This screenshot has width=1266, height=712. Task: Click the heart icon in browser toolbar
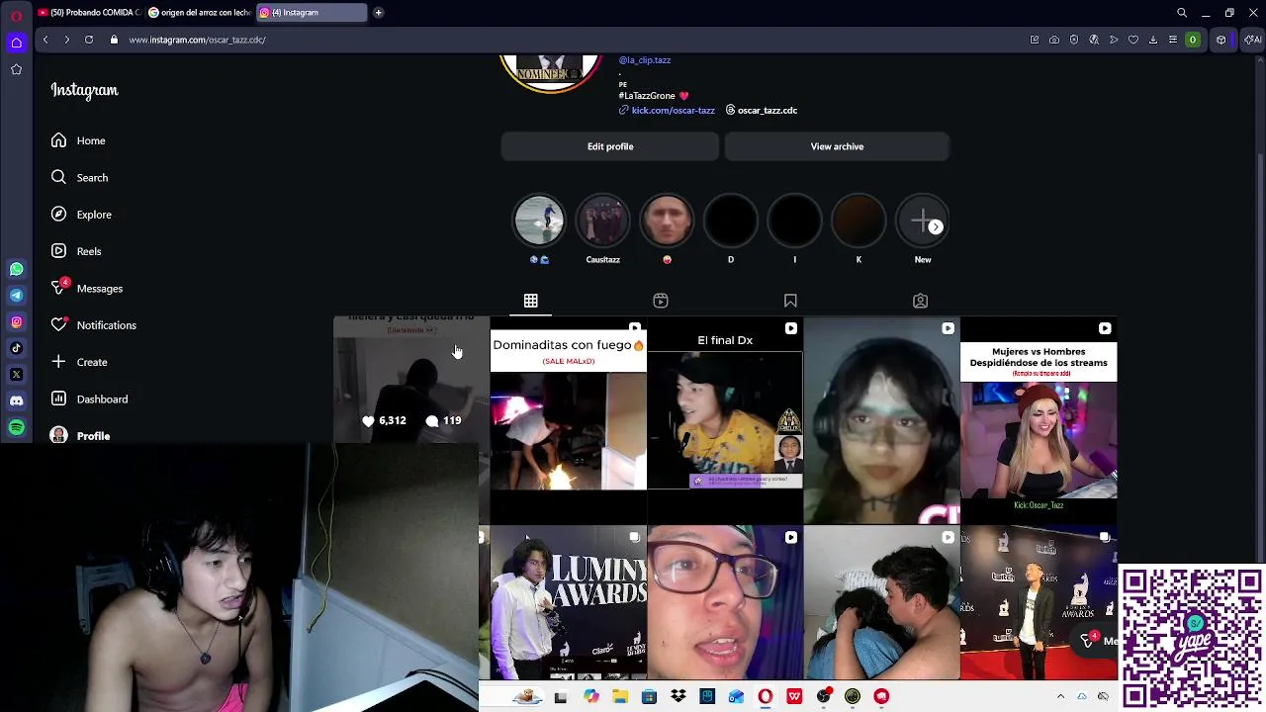coord(1133,40)
